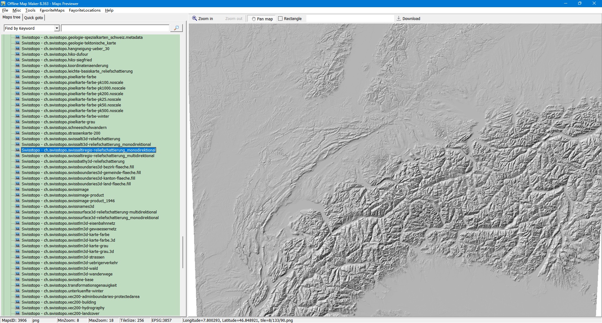The width and height of the screenshot is (602, 323).
Task: Open the File menu
Action: click(5, 10)
